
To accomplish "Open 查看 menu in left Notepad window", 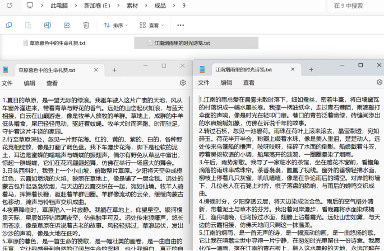I will click(52, 83).
